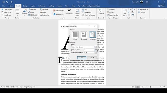The image size is (167, 93).
Task: Insert an Online Video
Action: coord(77,12)
